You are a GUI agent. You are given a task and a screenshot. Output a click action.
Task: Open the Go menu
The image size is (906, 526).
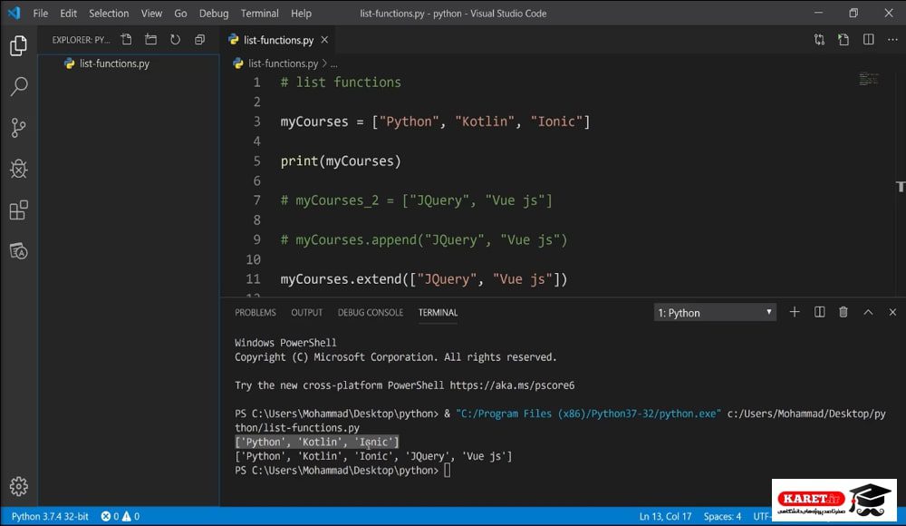click(x=180, y=14)
